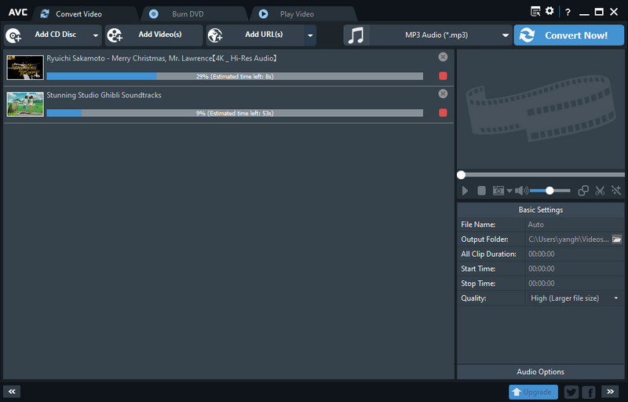Mute audio with the speaker icon
This screenshot has width=628, height=402.
(x=521, y=191)
